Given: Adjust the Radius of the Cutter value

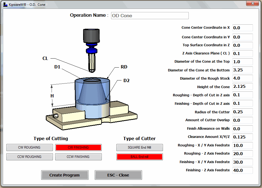Looking at the screenshot, I should [x=242, y=112].
